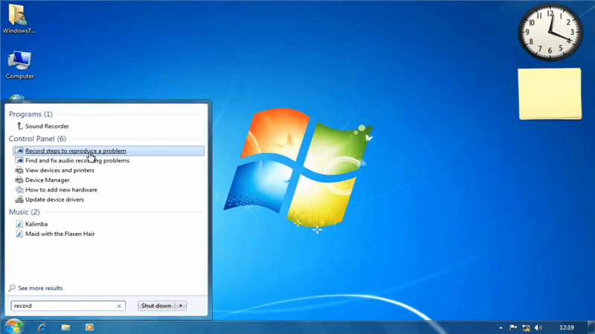Image resolution: width=595 pixels, height=334 pixels.
Task: Click the volume speaker icon in tray
Action: [538, 327]
